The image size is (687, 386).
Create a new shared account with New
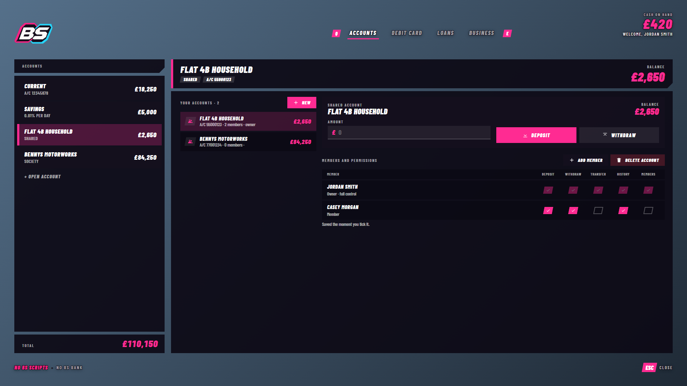tap(302, 103)
